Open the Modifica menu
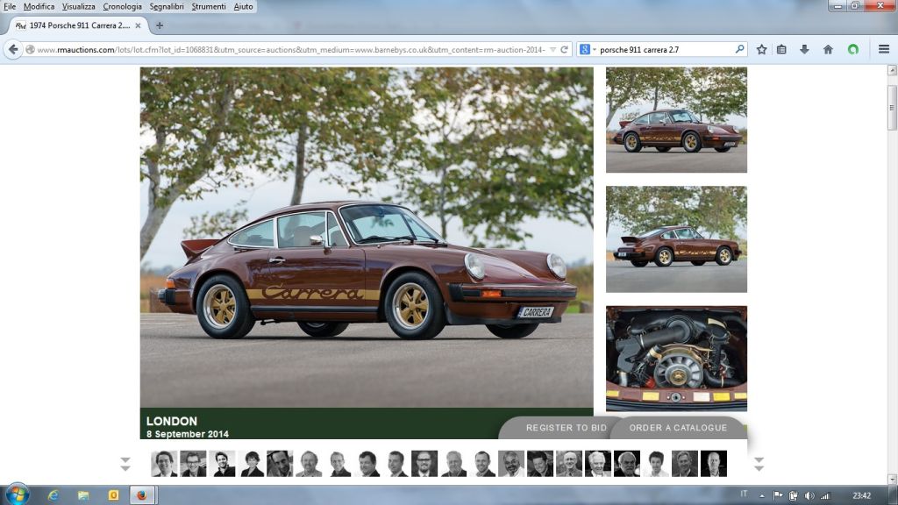 (39, 7)
